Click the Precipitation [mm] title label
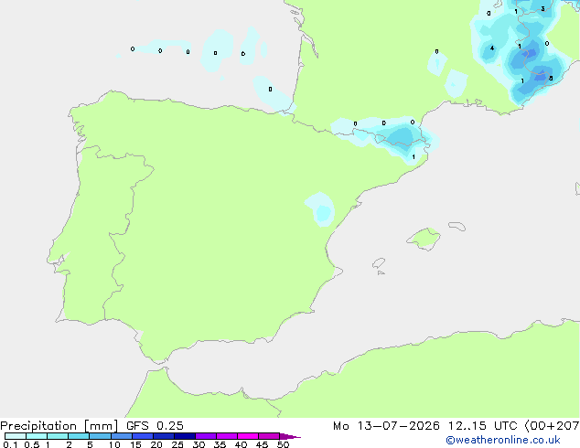 click(x=59, y=426)
